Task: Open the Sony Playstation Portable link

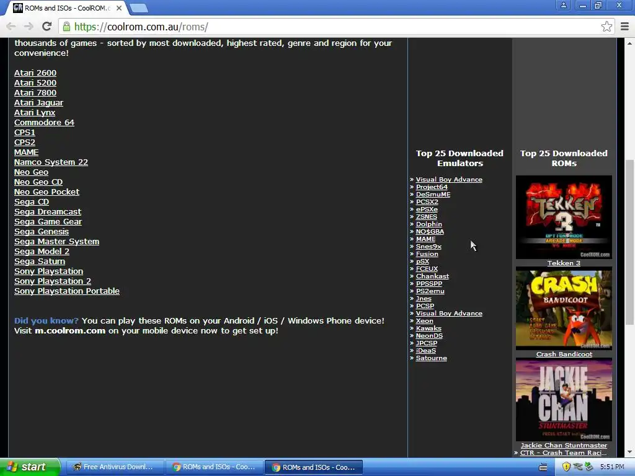Action: point(67,291)
